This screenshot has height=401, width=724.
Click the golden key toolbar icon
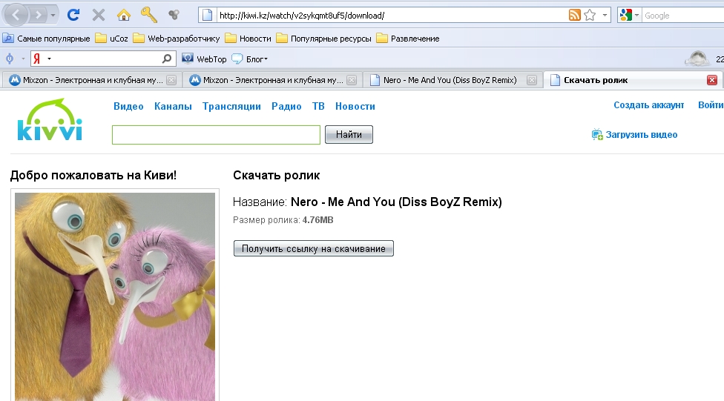(148, 15)
